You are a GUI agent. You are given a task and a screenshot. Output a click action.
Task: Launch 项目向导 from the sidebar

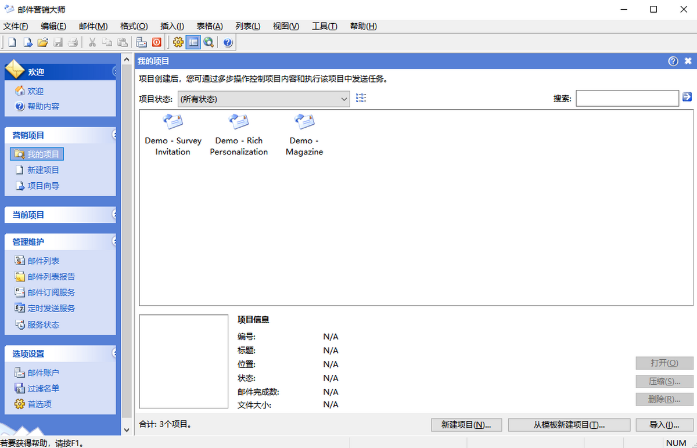(37, 186)
